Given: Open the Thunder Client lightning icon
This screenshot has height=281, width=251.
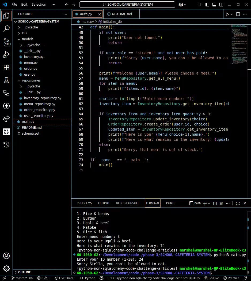Looking at the screenshot, I should pos(6,106).
